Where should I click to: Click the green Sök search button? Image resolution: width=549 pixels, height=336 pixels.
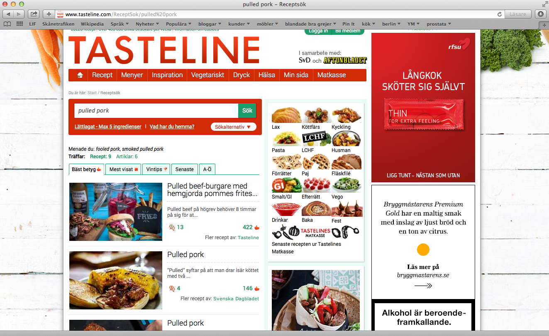[247, 111]
